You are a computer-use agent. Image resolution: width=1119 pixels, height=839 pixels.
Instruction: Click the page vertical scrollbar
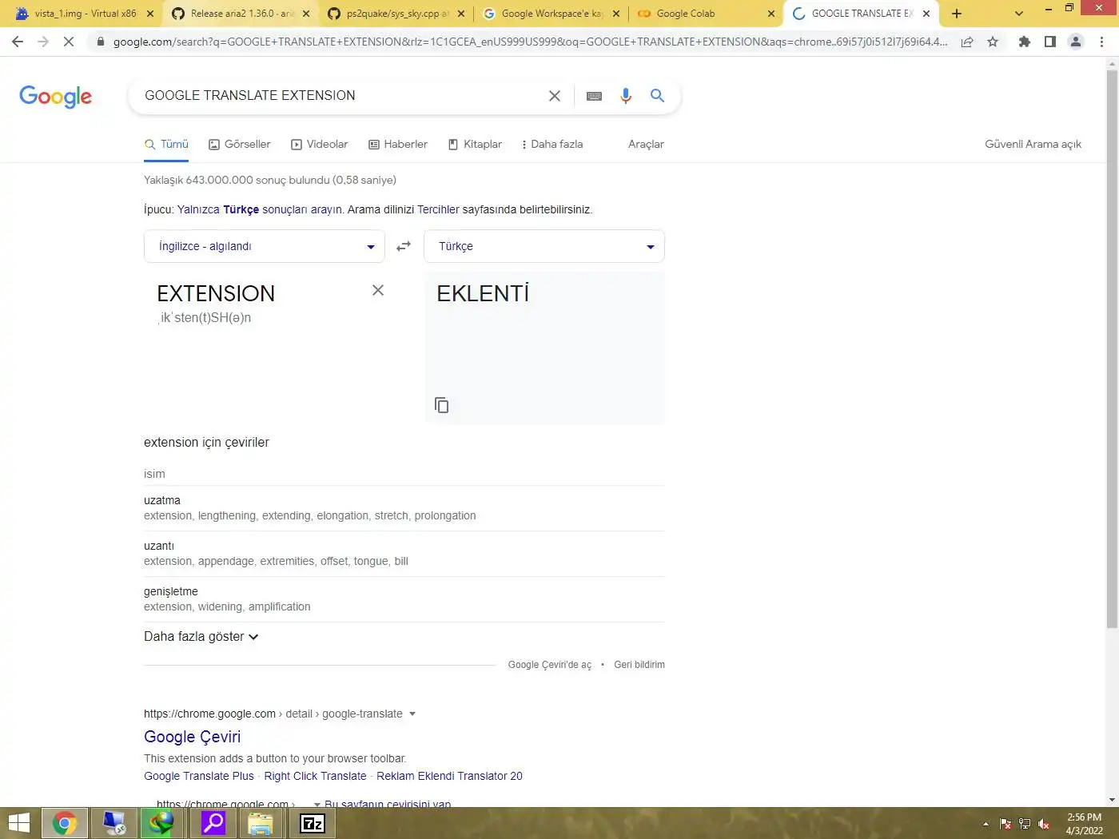pyautogui.click(x=1112, y=350)
